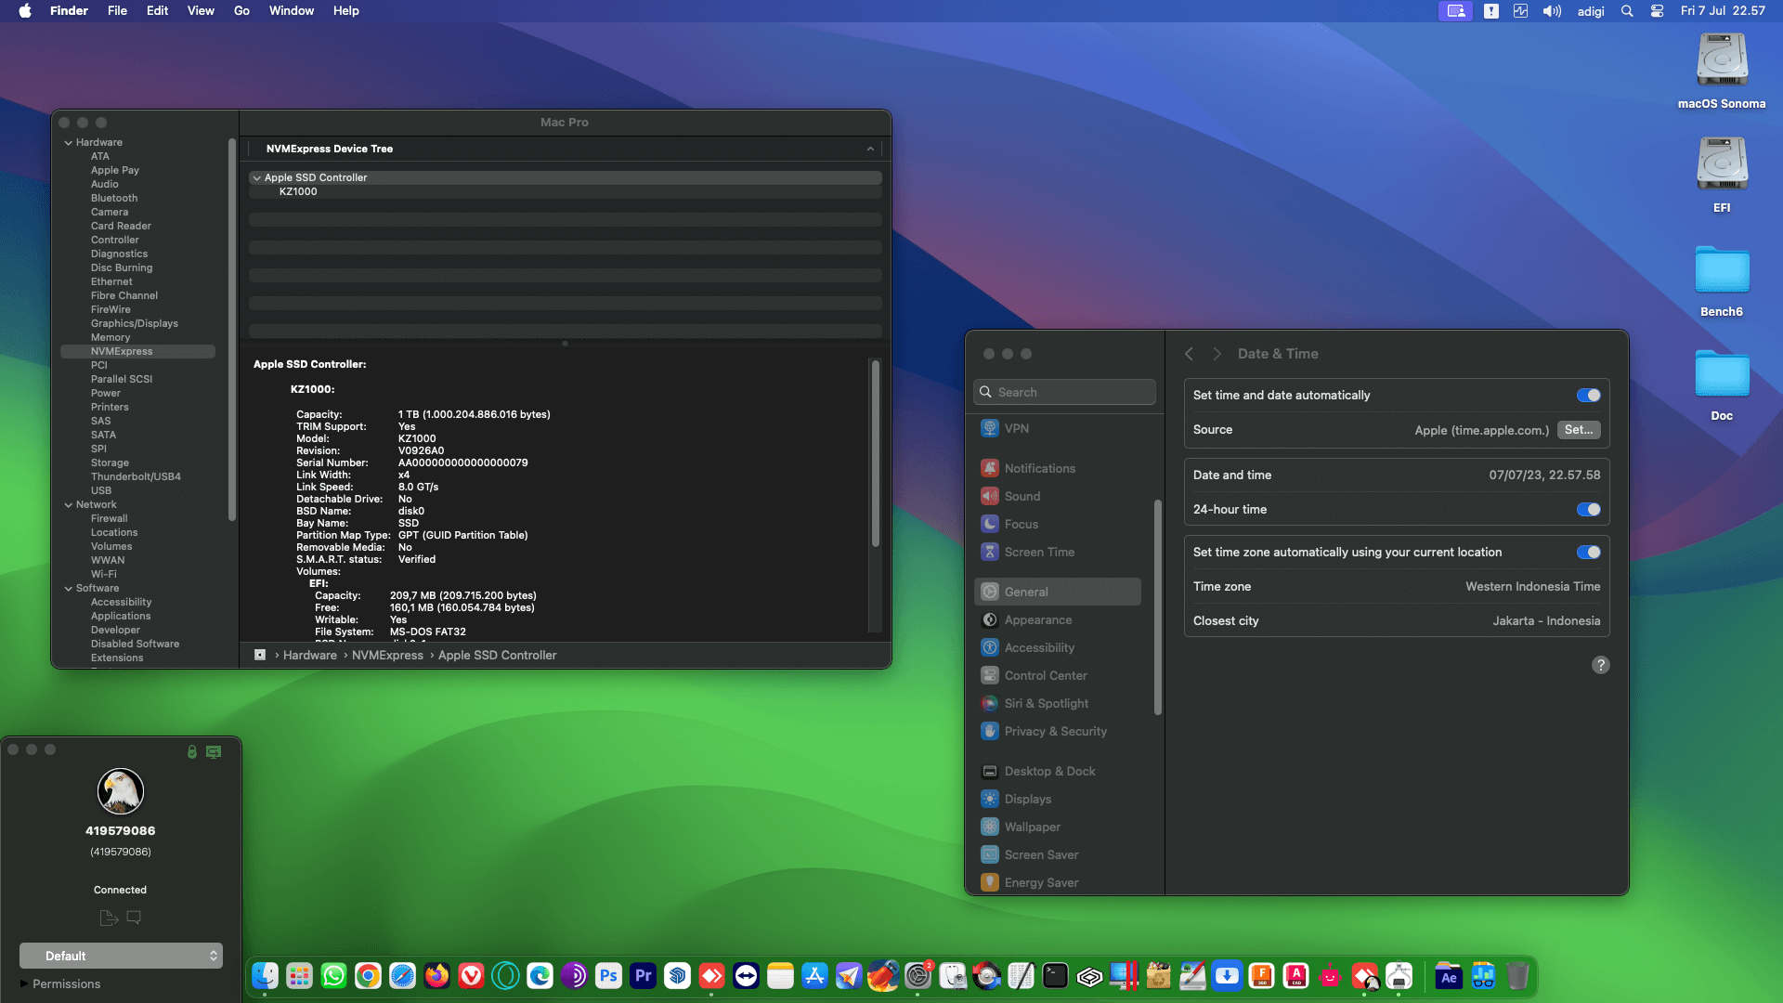Launch Terminal from the Dock
The image size is (1783, 1003).
coord(1055,976)
